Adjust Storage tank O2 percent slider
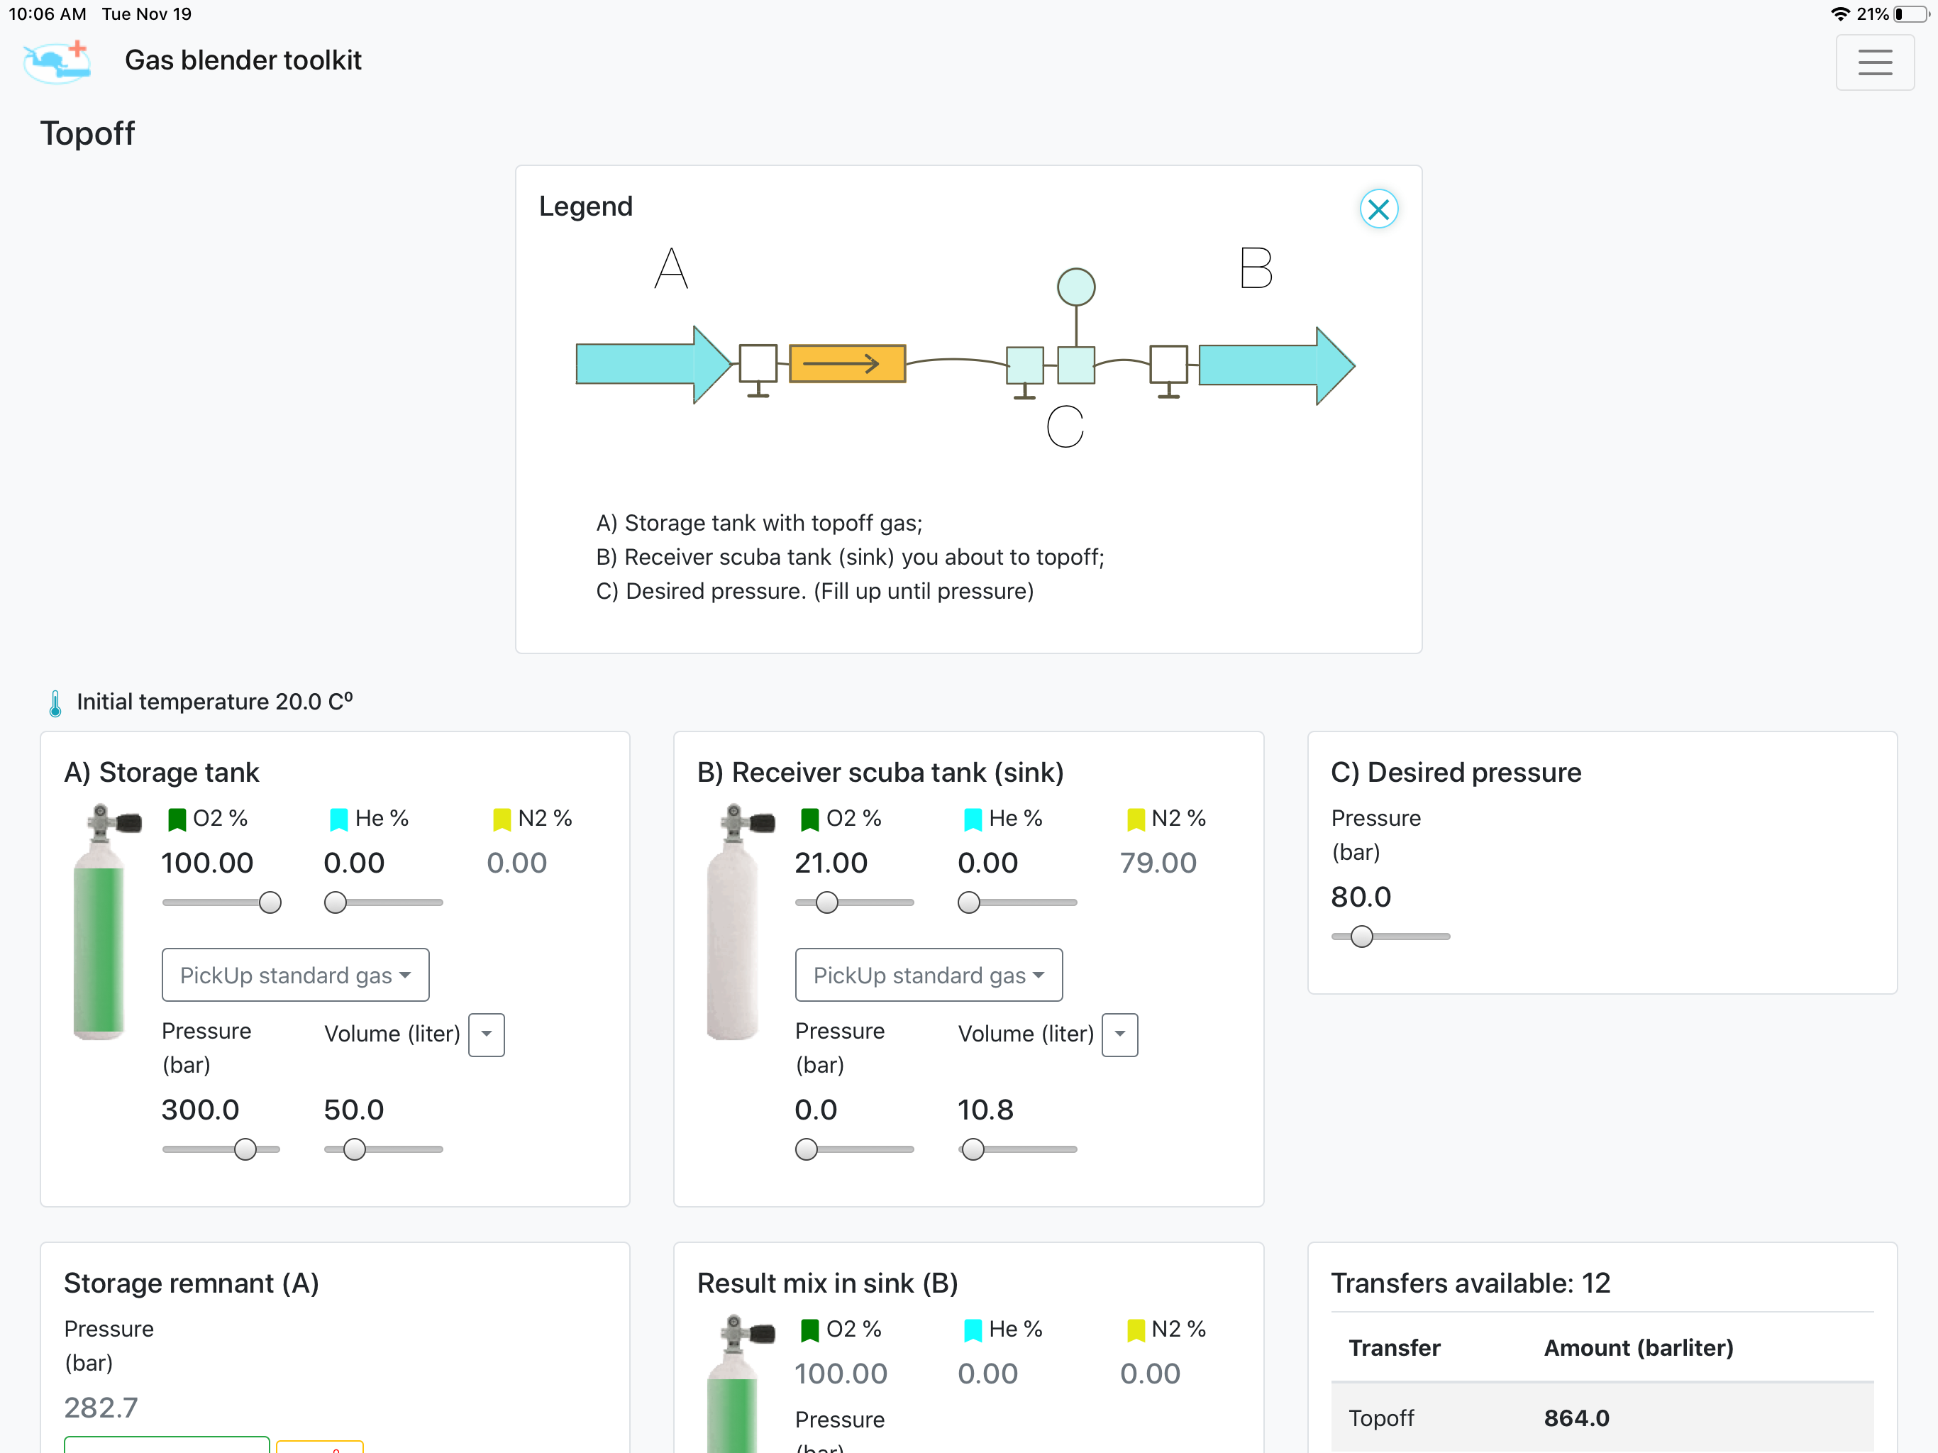This screenshot has width=1938, height=1453. 270,902
